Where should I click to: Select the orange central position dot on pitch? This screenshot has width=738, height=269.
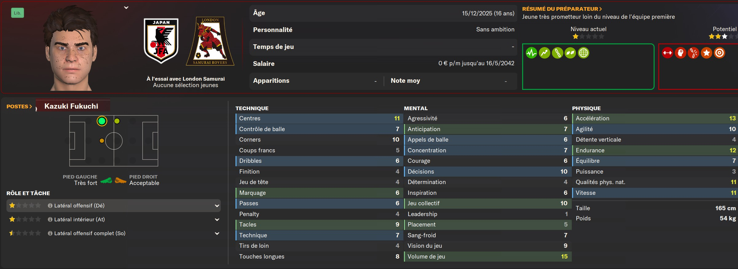102,141
